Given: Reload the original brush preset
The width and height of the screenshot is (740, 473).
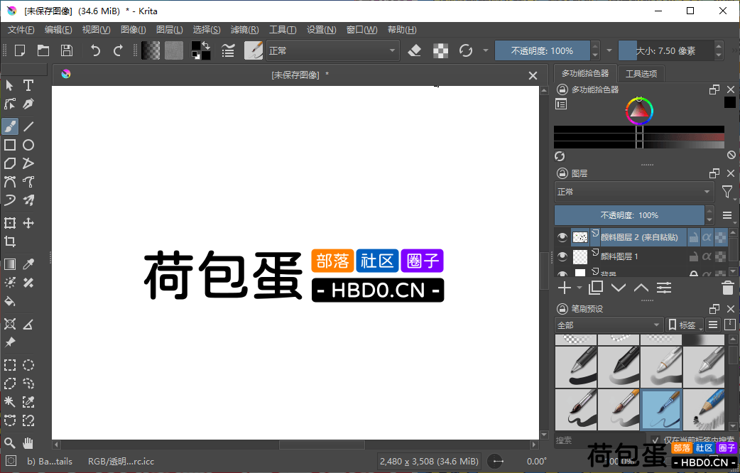Looking at the screenshot, I should (466, 50).
